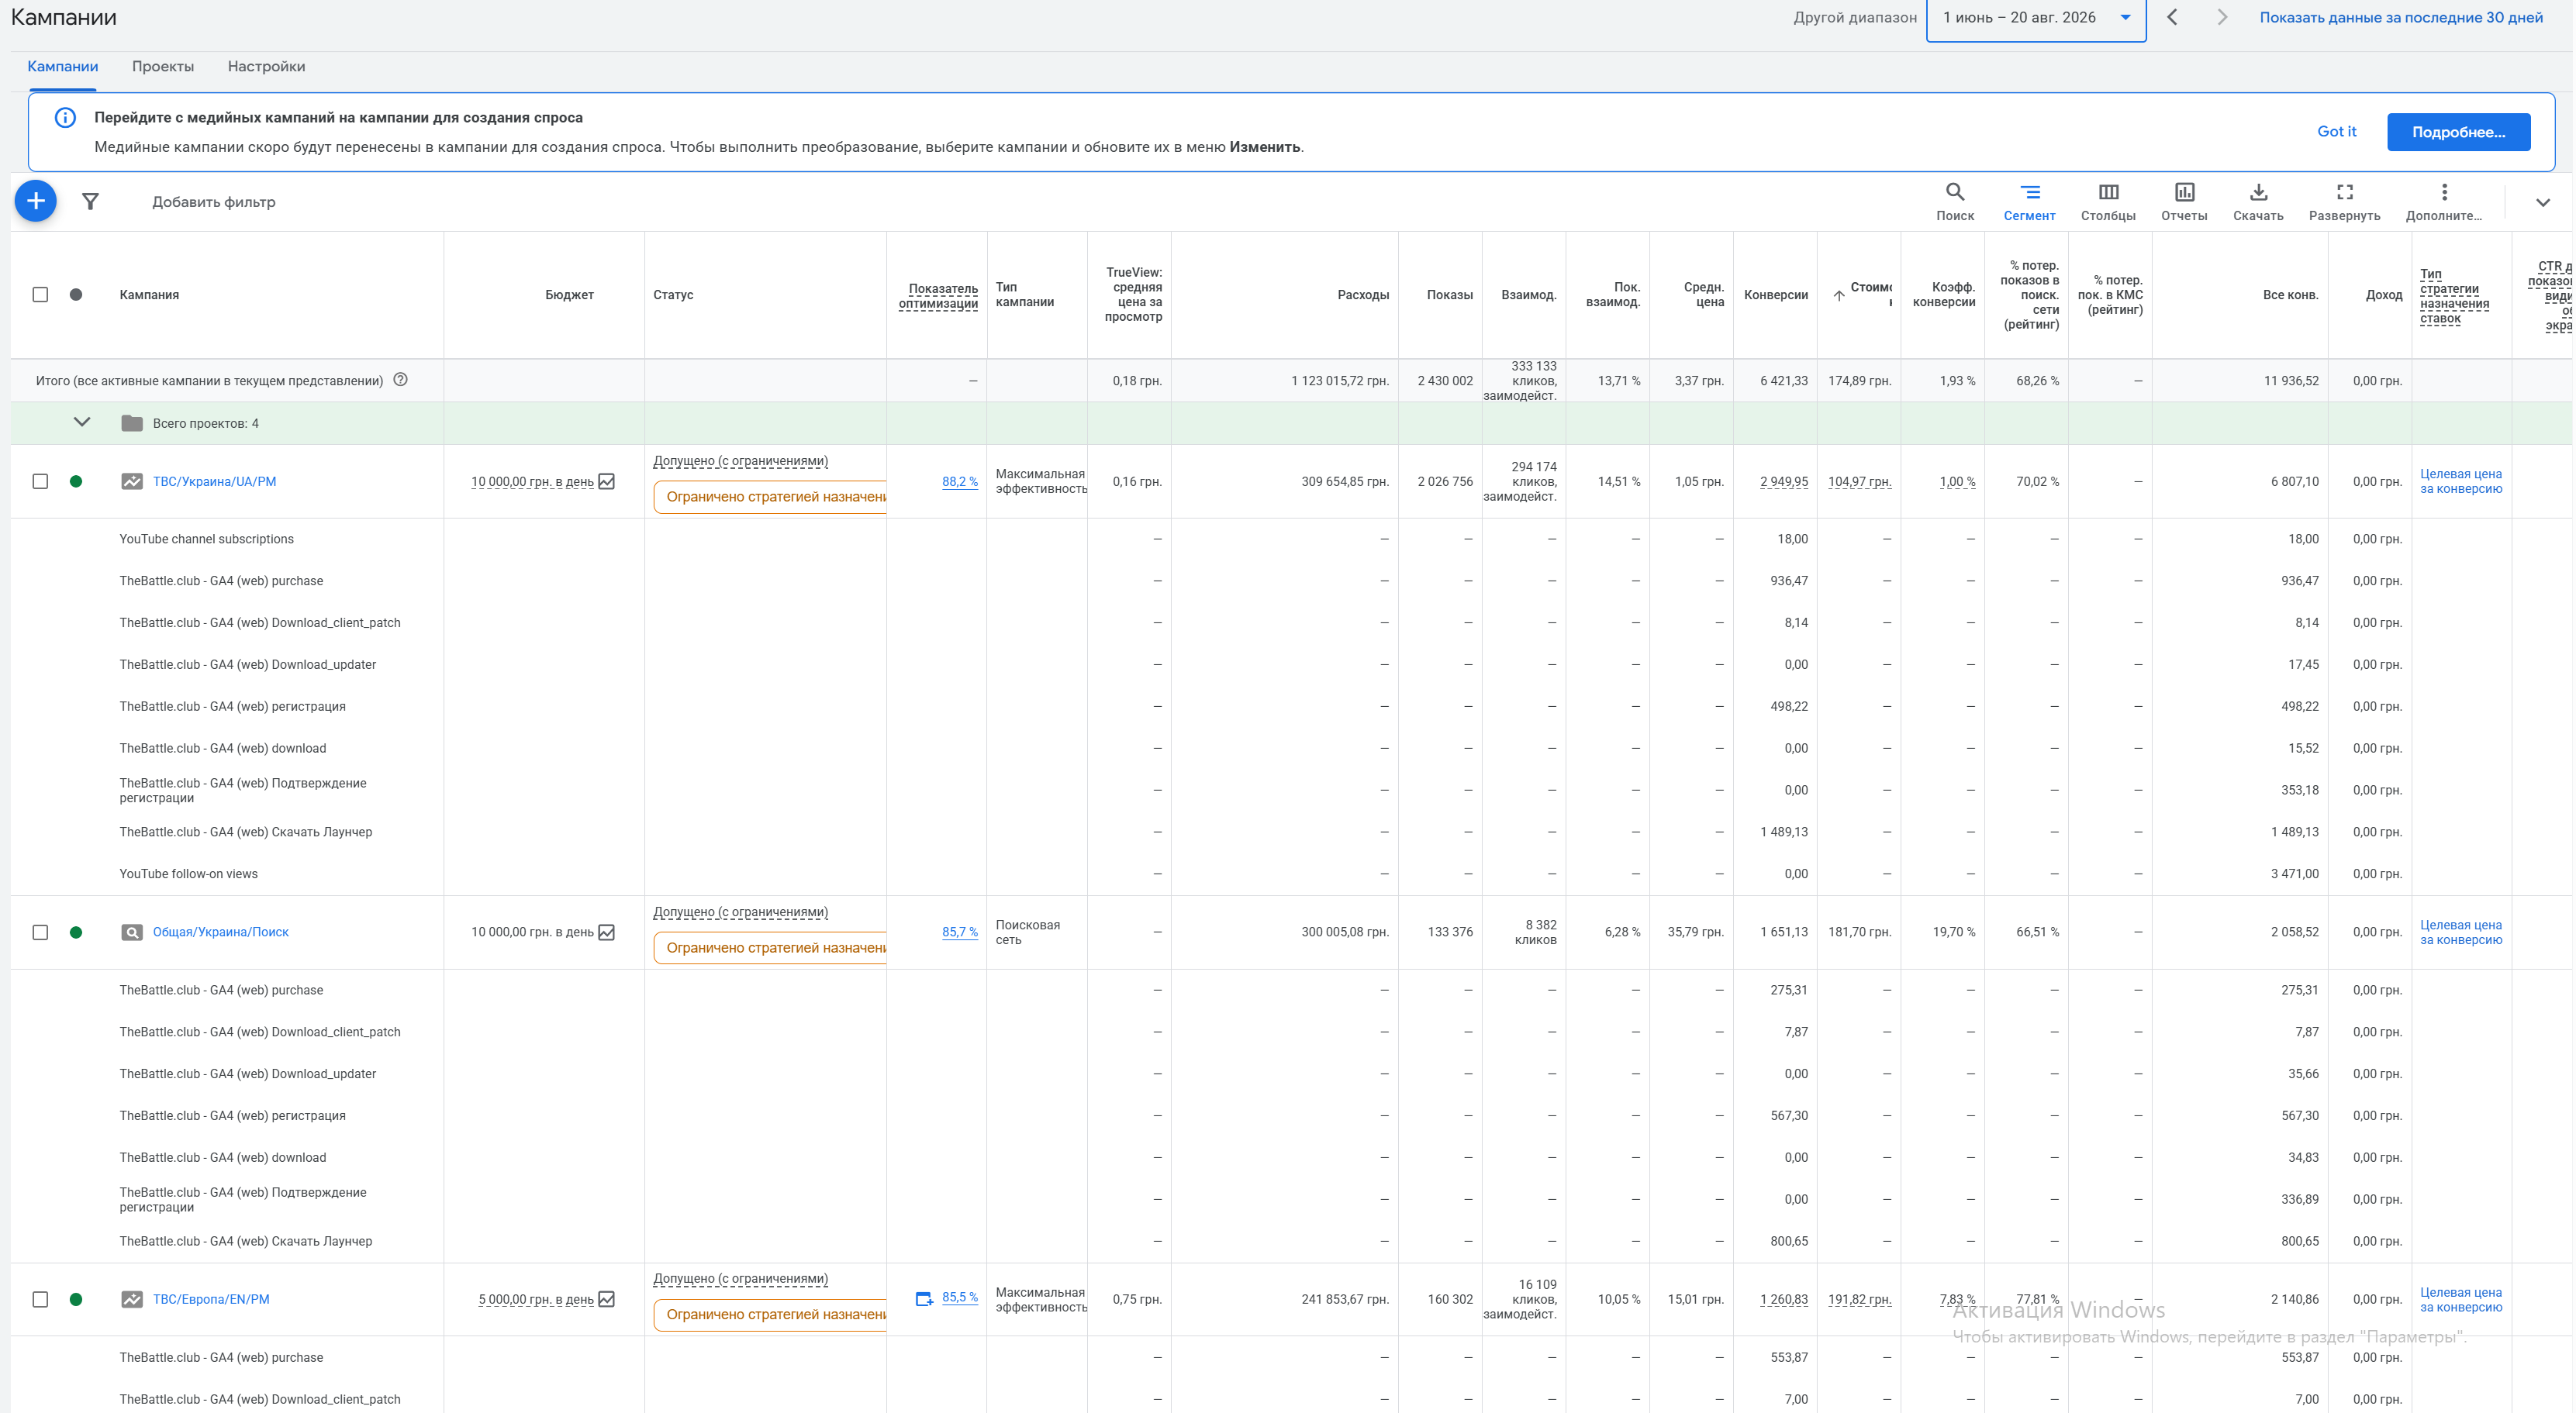The height and width of the screenshot is (1413, 2576).
Task: Click search campaign icon of Общая/Украина/Поиск
Action: (131, 932)
